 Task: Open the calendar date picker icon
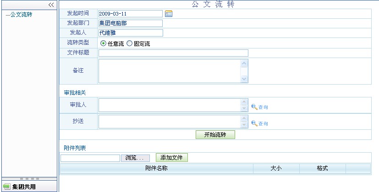[169, 14]
